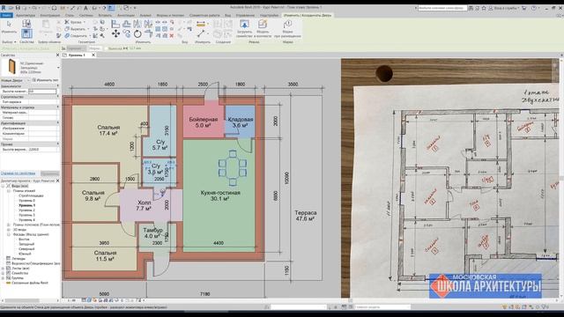Collapse the Виды (все) tree node

[x=4, y=186]
